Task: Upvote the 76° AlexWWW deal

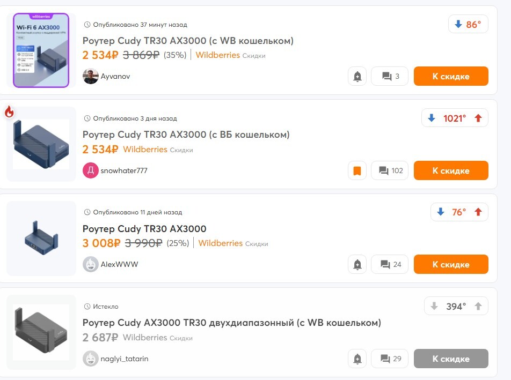Action: [x=478, y=212]
